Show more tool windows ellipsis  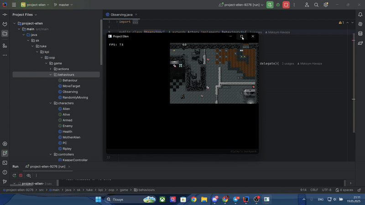click(5, 55)
